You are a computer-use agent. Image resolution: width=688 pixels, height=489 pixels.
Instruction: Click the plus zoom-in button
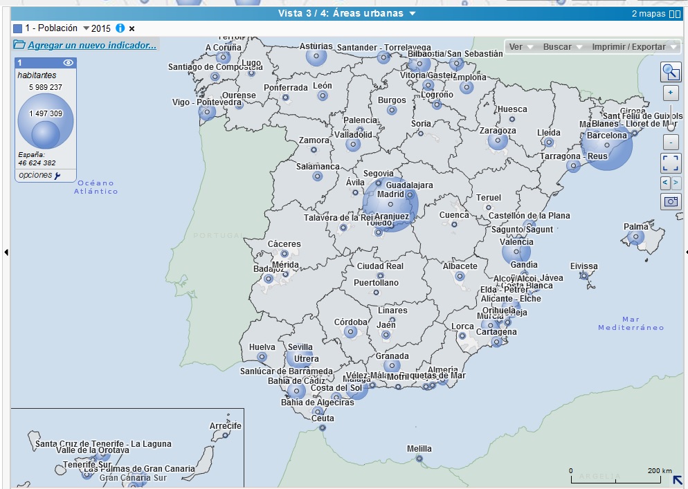671,93
